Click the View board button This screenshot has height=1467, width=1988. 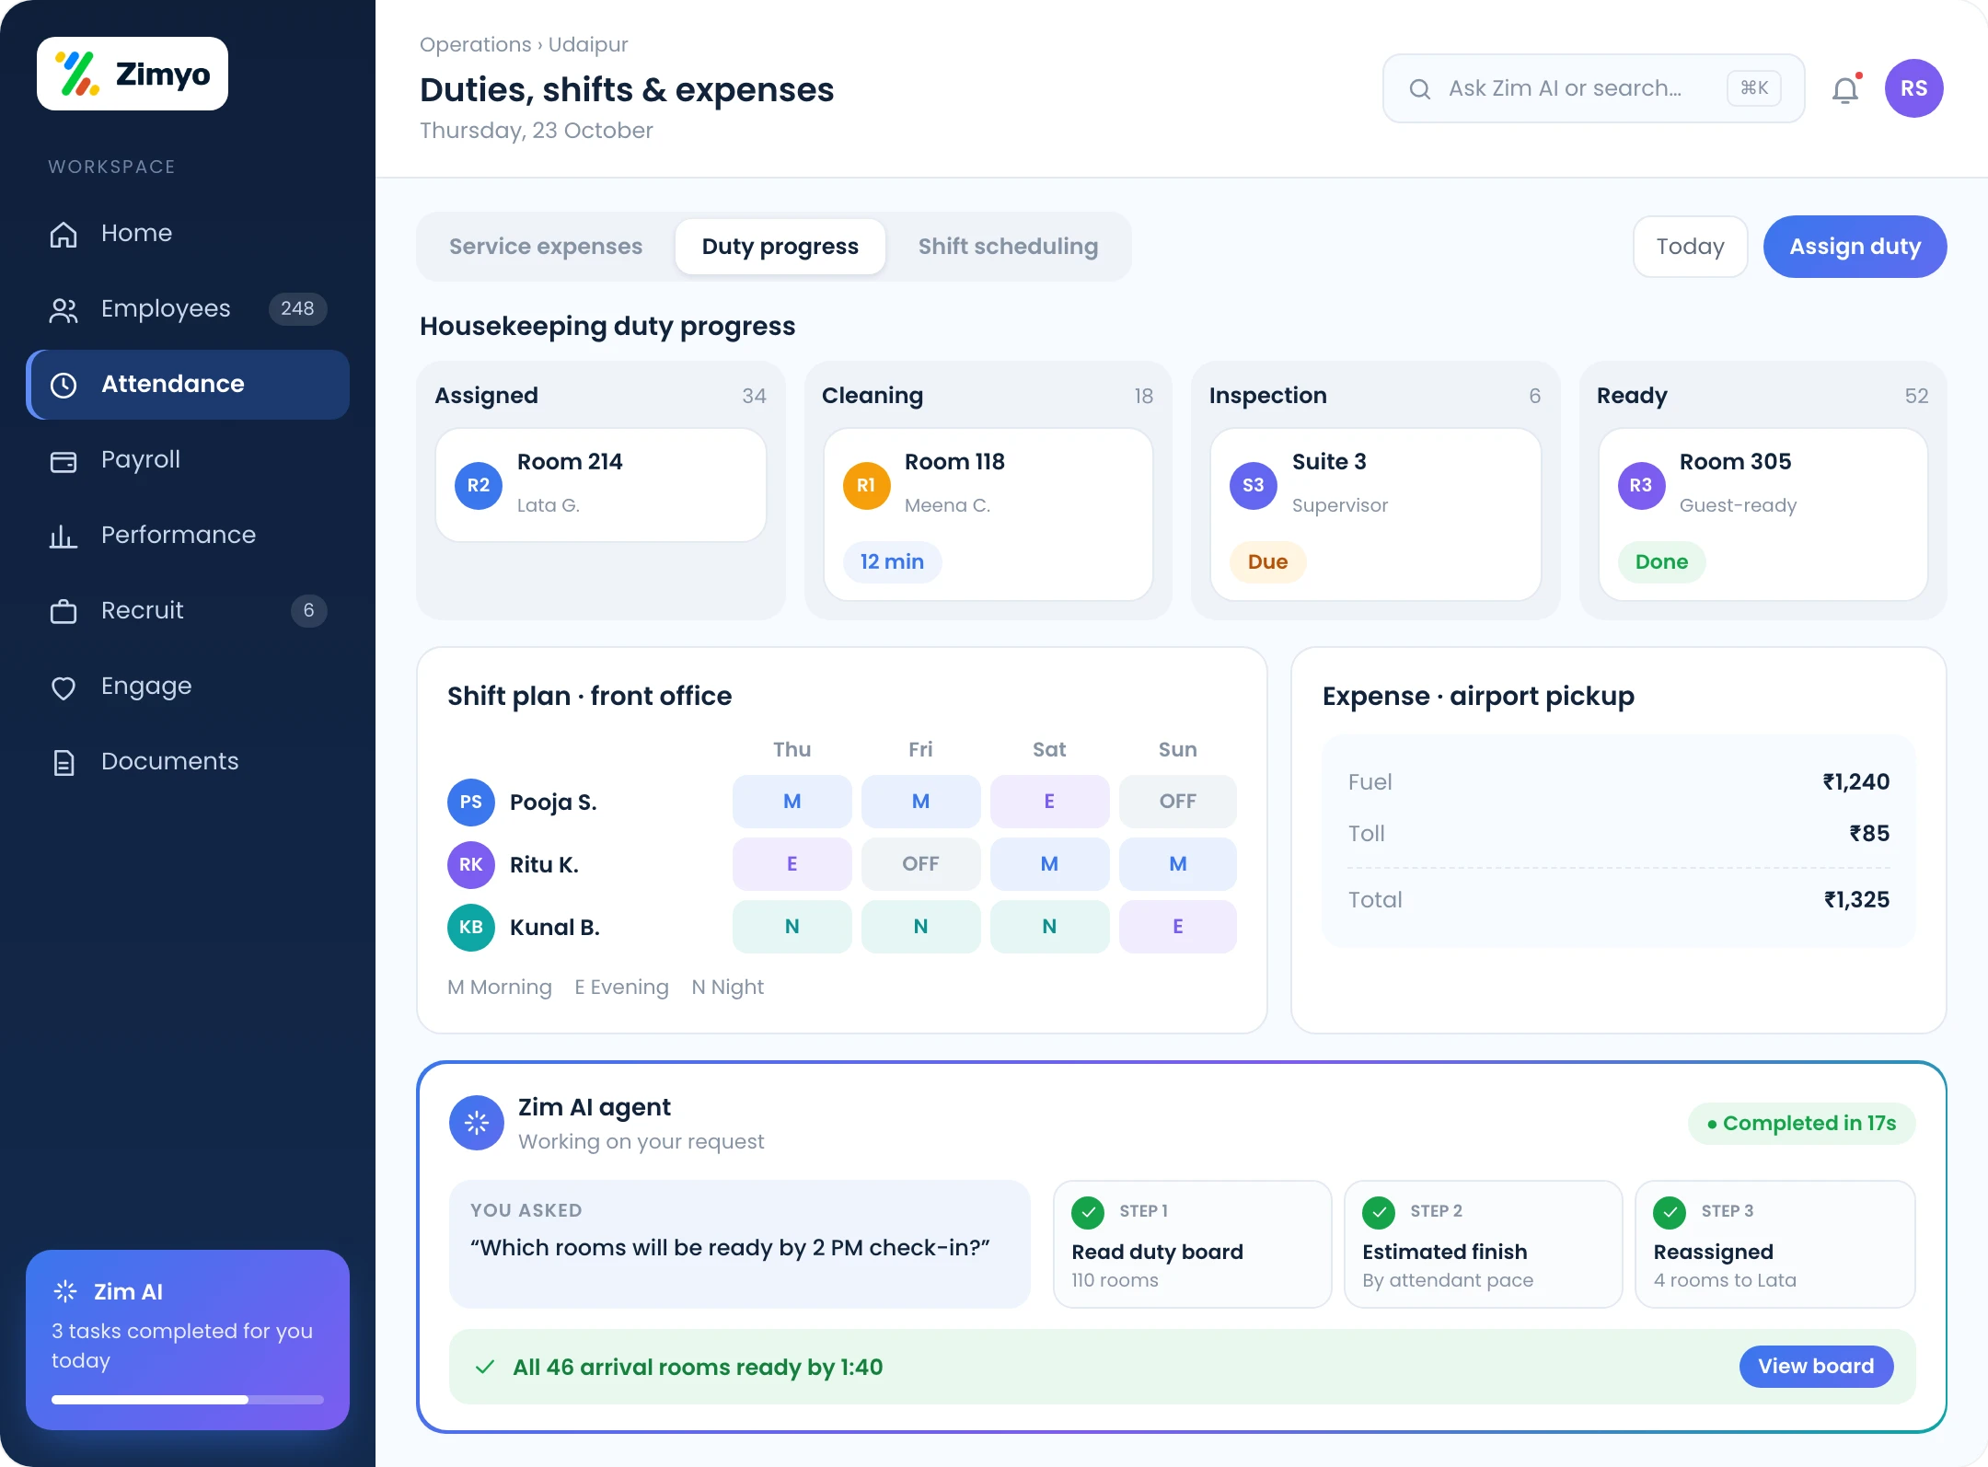(x=1816, y=1366)
